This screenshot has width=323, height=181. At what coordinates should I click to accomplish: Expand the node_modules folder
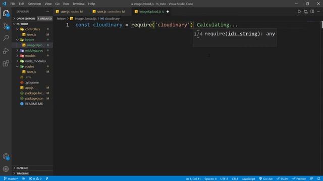pos(32,61)
